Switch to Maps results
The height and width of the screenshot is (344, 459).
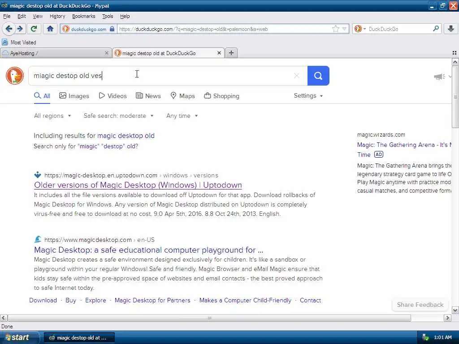tap(183, 96)
